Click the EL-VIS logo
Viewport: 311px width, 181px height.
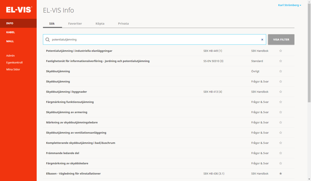[x=19, y=9]
